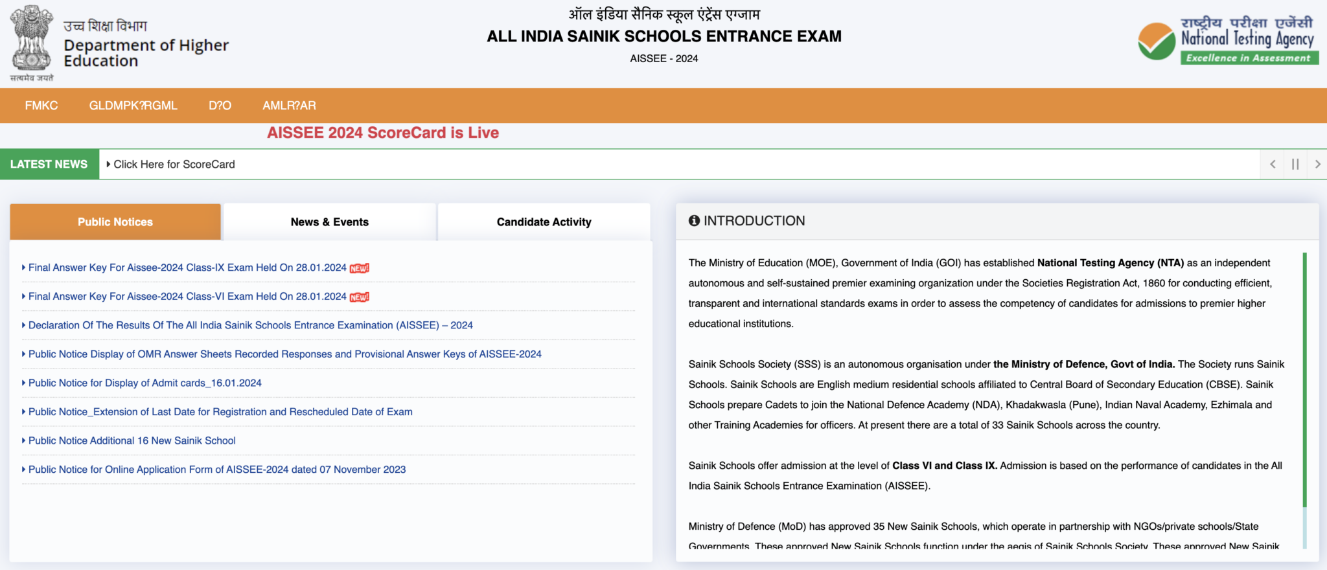Click the LATEST NEWS label

click(49, 165)
